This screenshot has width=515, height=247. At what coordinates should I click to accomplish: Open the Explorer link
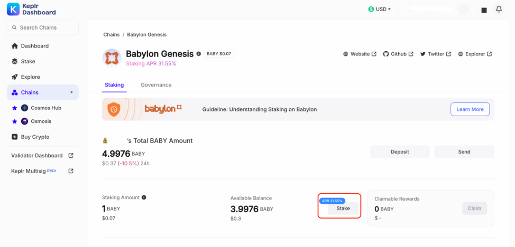pos(475,54)
